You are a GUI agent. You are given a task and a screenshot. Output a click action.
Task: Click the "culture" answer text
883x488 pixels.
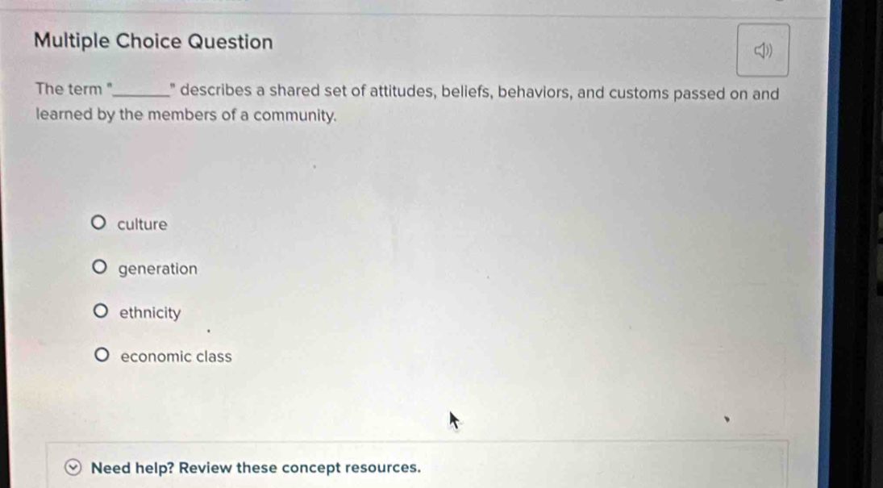tap(143, 224)
